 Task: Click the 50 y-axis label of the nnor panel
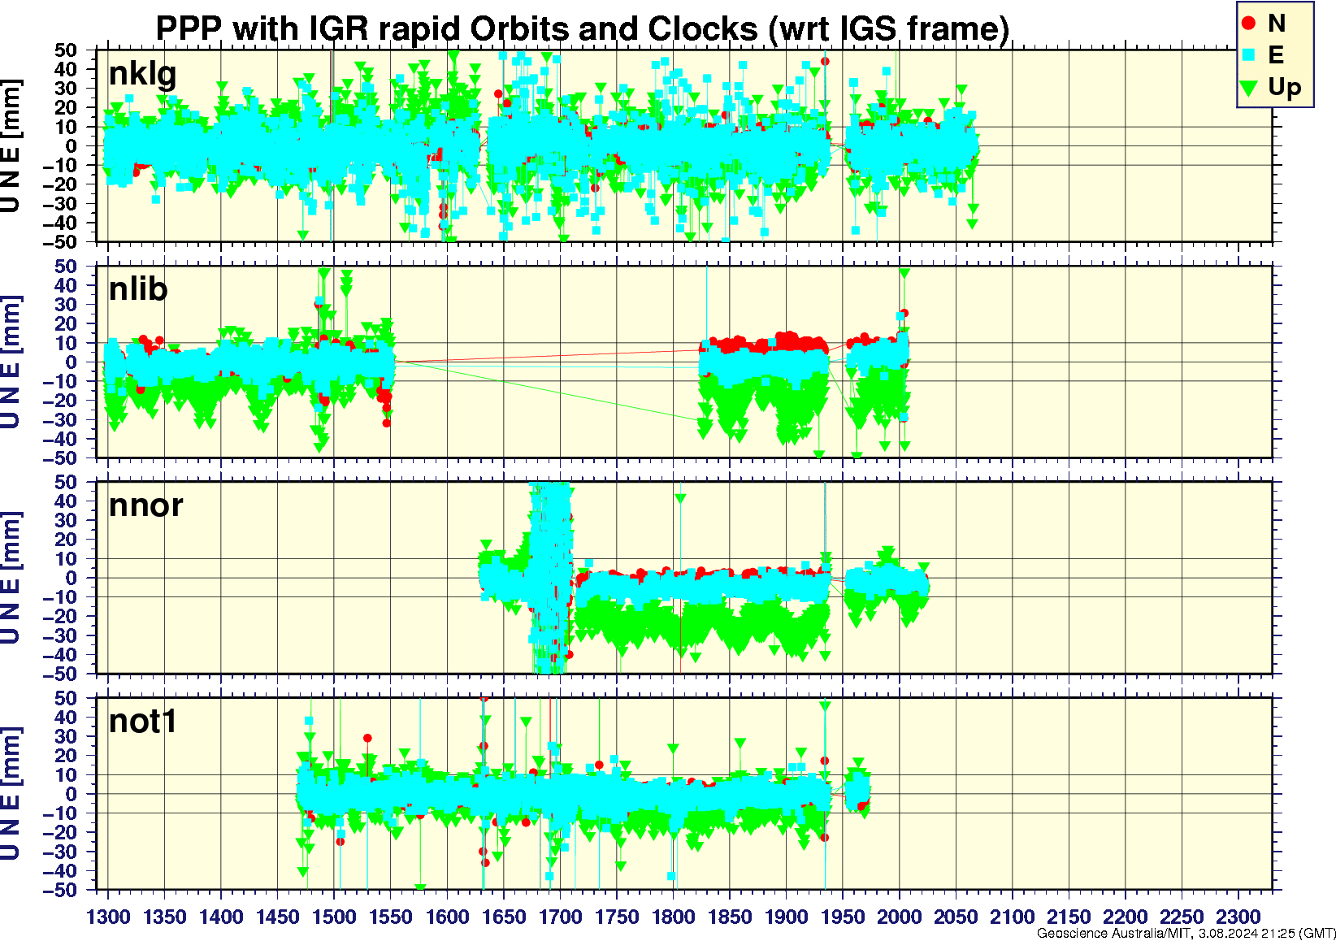click(66, 482)
